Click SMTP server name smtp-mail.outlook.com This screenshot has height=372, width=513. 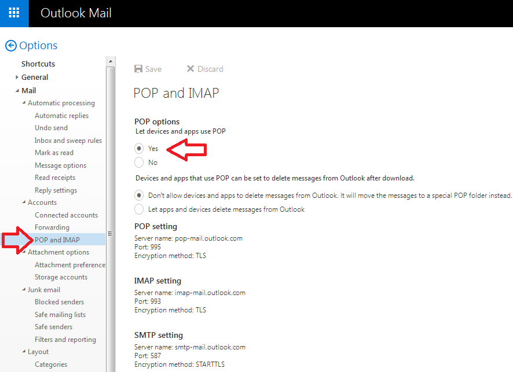click(x=210, y=347)
